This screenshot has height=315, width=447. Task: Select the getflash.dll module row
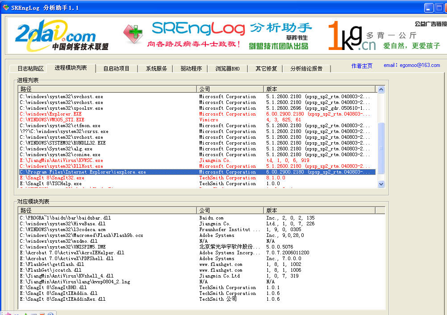[197, 264]
